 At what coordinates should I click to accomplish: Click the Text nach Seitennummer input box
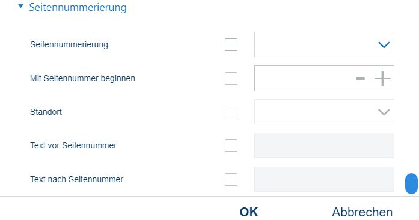point(324,179)
